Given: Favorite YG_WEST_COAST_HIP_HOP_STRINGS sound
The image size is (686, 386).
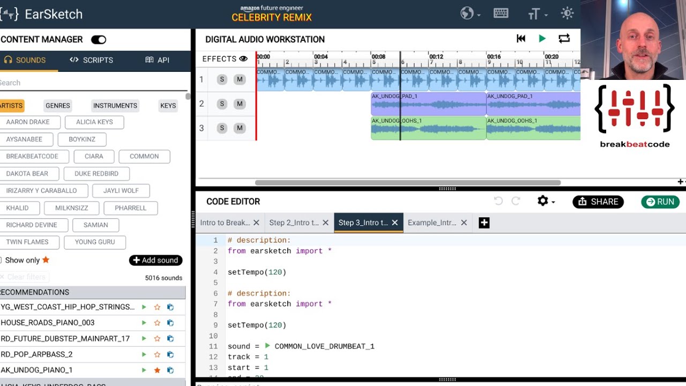Looking at the screenshot, I should click(x=157, y=307).
